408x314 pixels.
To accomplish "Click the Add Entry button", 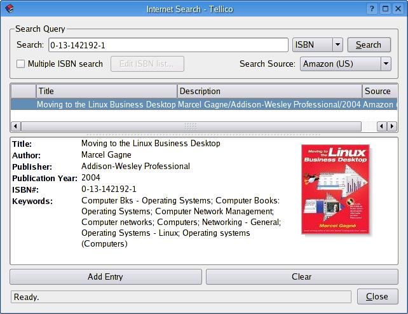I will (105, 276).
